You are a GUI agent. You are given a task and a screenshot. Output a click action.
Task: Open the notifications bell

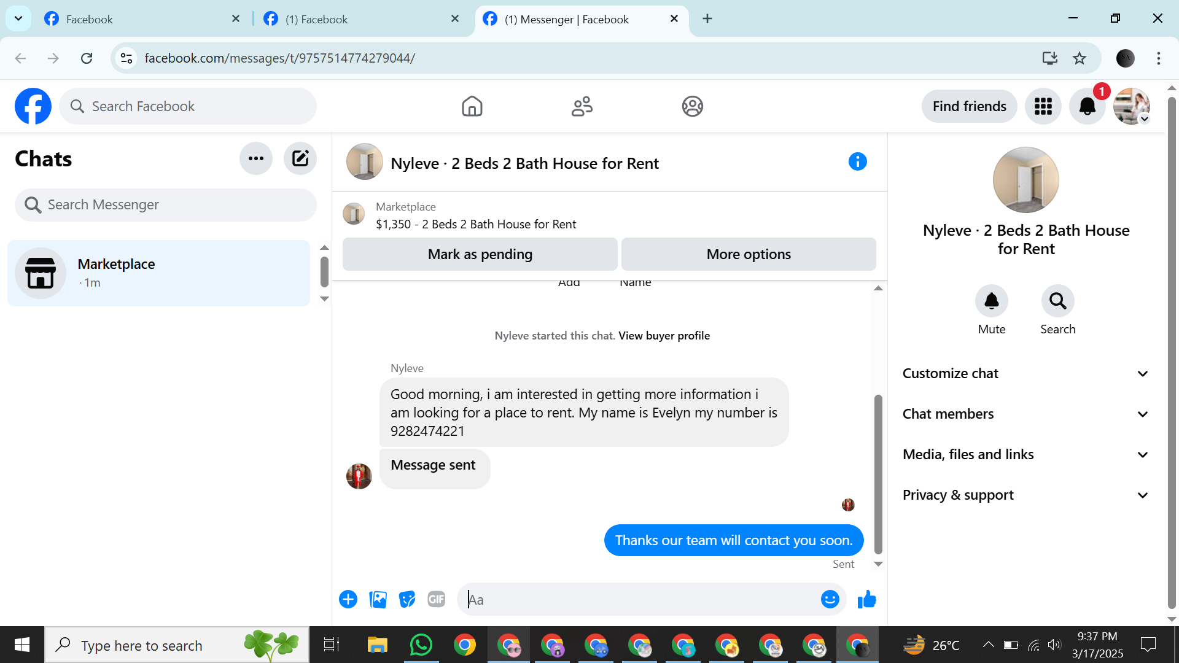(1087, 106)
